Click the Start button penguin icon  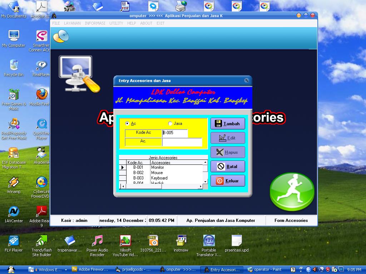click(x=11, y=270)
